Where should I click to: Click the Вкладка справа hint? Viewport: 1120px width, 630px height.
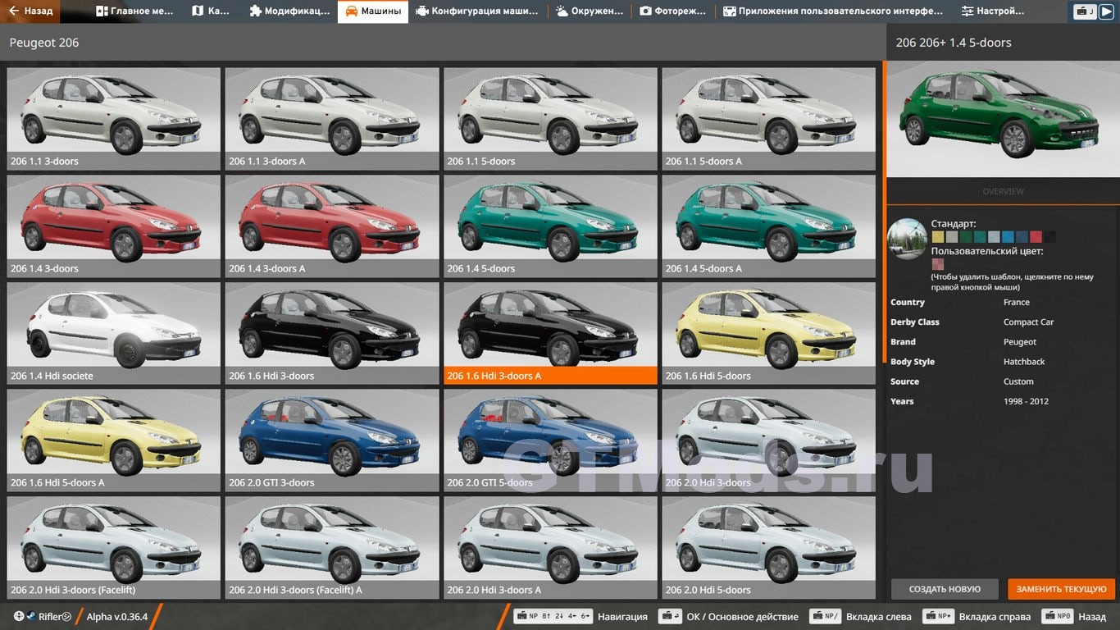976,617
